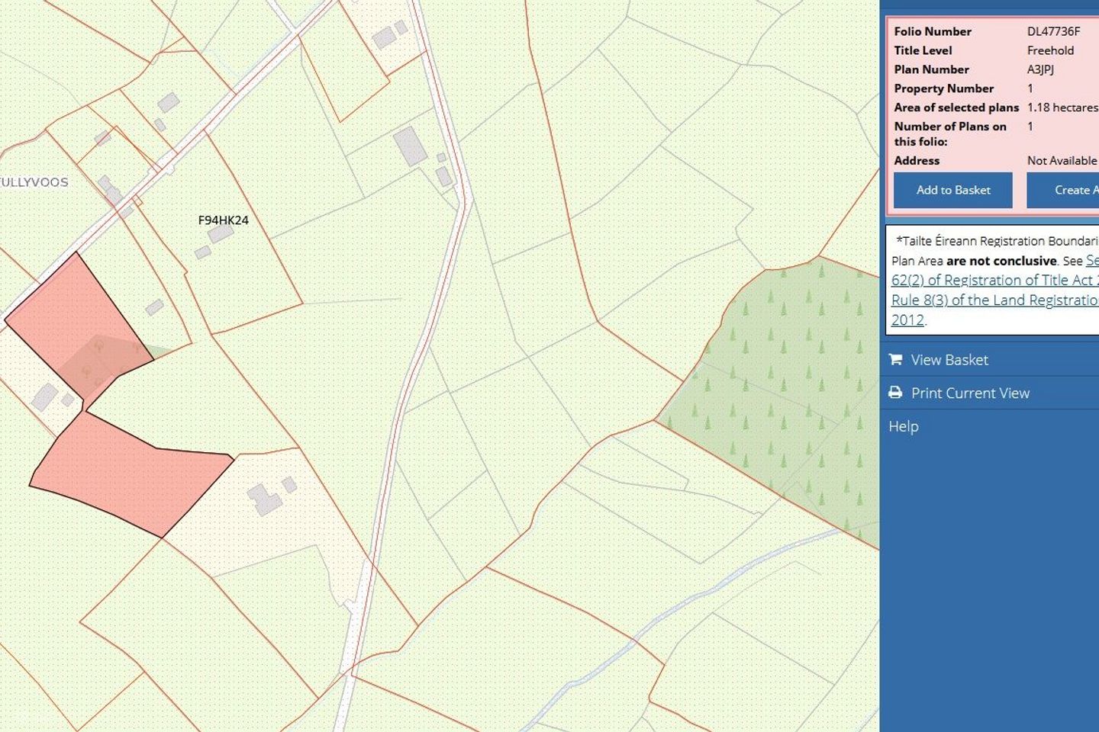Click the Add to Basket button
The width and height of the screenshot is (1099, 732).
point(953,190)
